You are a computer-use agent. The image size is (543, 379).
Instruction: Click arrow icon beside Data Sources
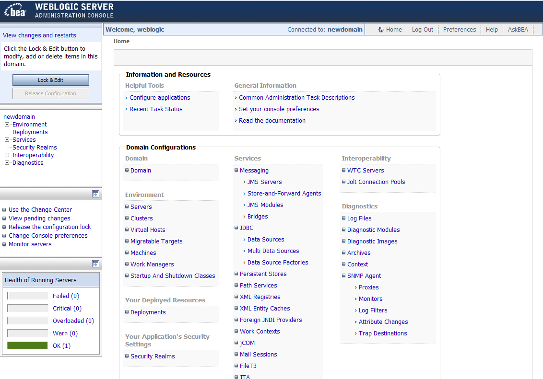pos(244,240)
